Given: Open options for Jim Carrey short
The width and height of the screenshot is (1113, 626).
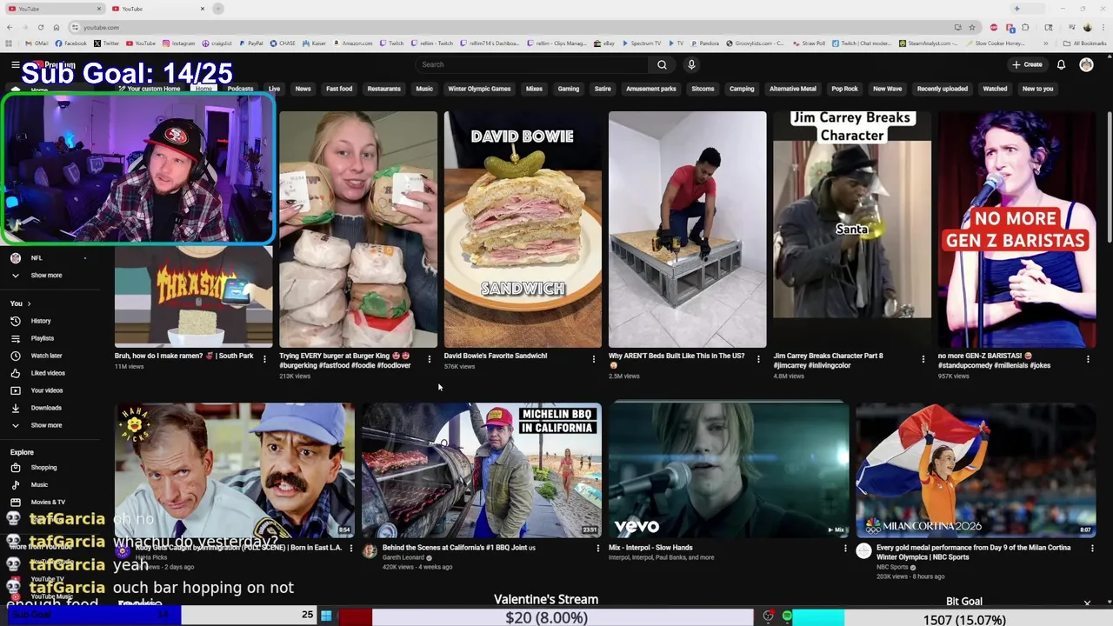Looking at the screenshot, I should coord(923,359).
